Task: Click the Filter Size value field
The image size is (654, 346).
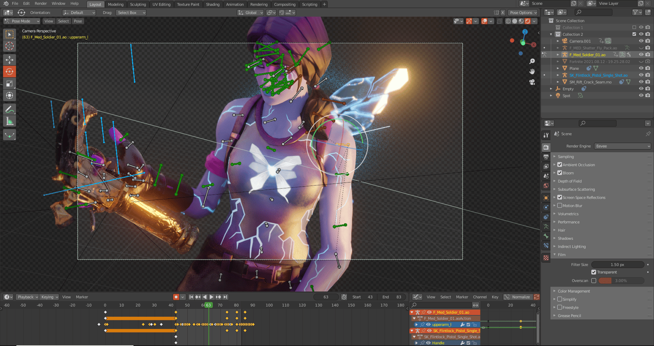Action: tap(617, 264)
